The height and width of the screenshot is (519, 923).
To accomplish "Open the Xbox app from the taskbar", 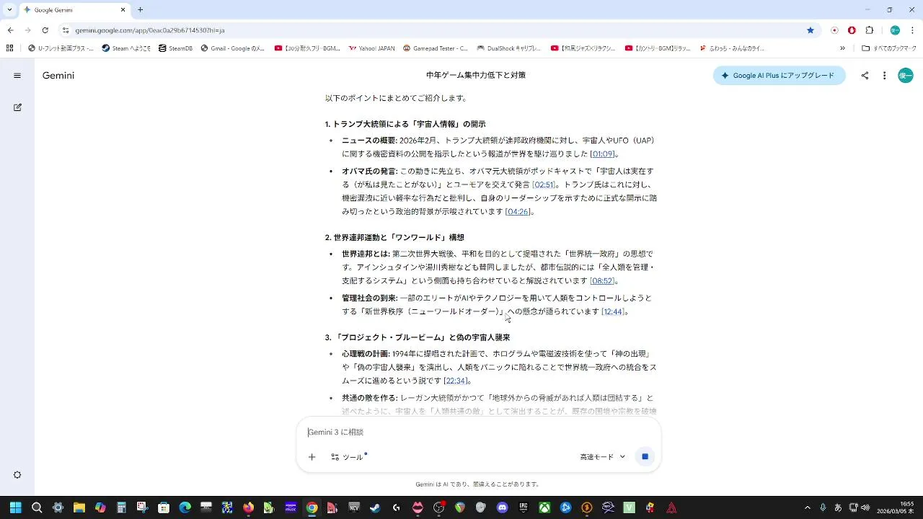I will tap(544, 507).
